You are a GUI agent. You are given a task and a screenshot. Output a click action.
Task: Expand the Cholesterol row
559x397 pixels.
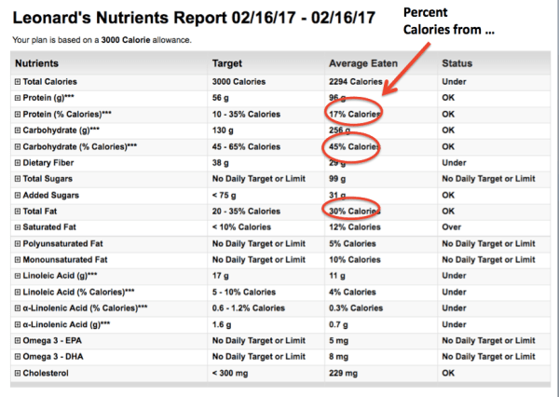18,373
